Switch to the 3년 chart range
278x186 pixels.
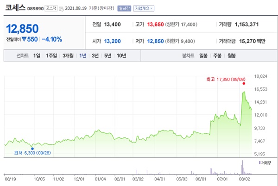[x=95, y=56]
